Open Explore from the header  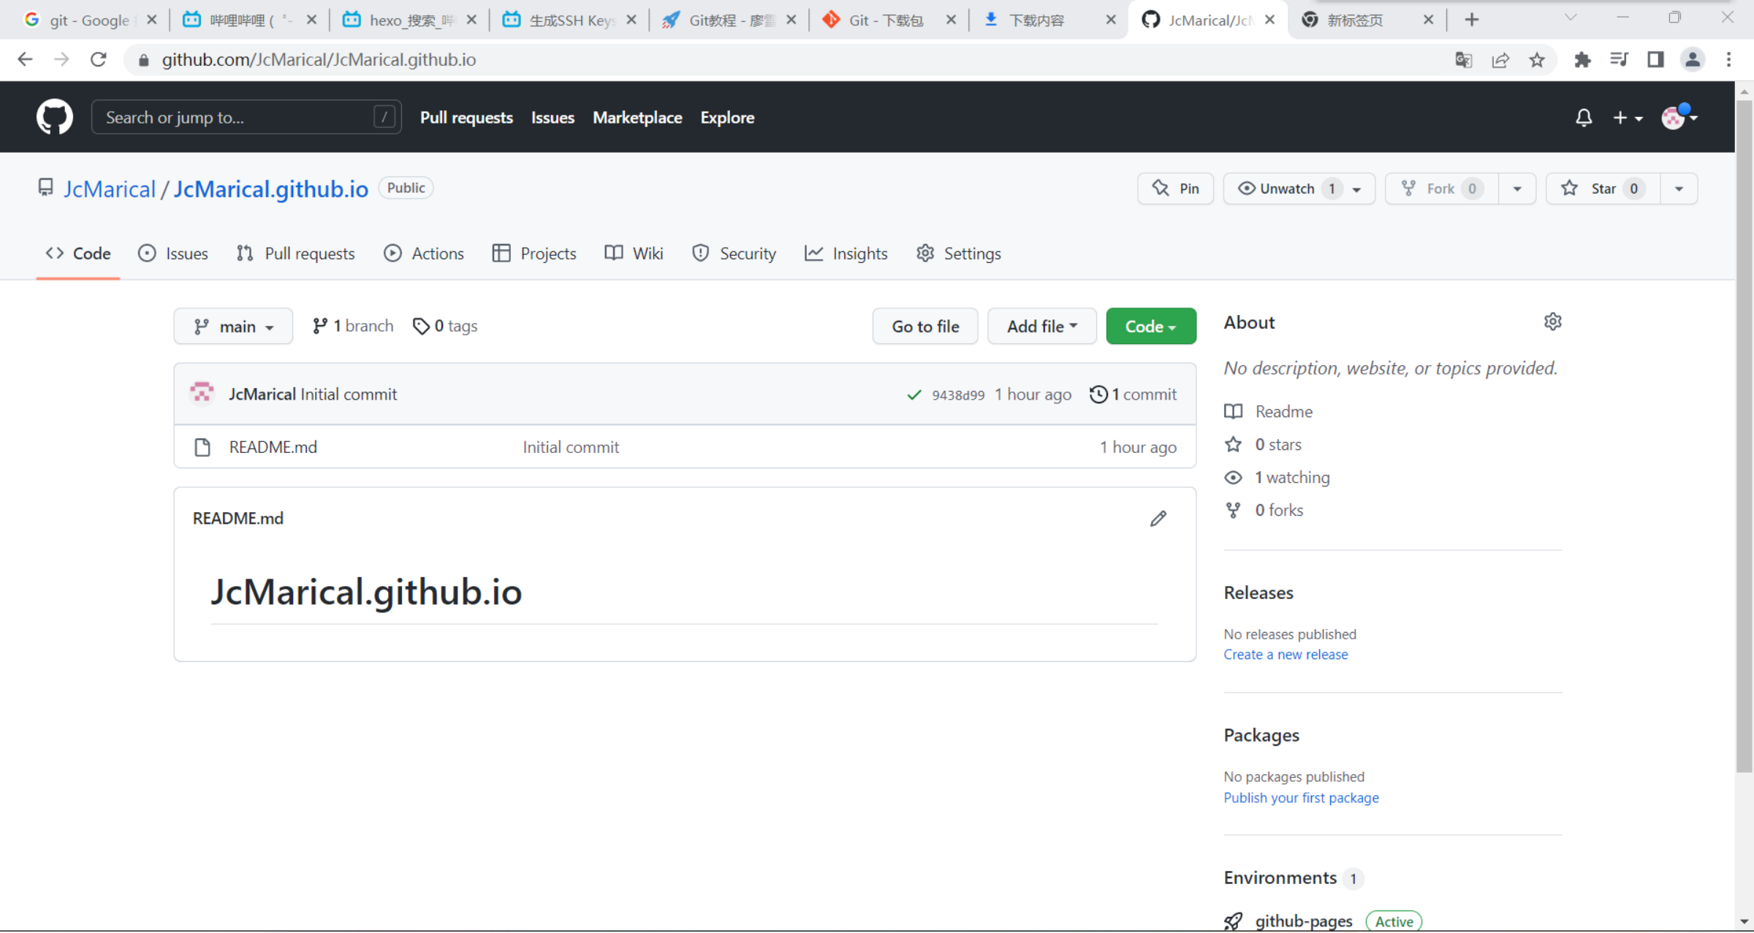(x=727, y=118)
